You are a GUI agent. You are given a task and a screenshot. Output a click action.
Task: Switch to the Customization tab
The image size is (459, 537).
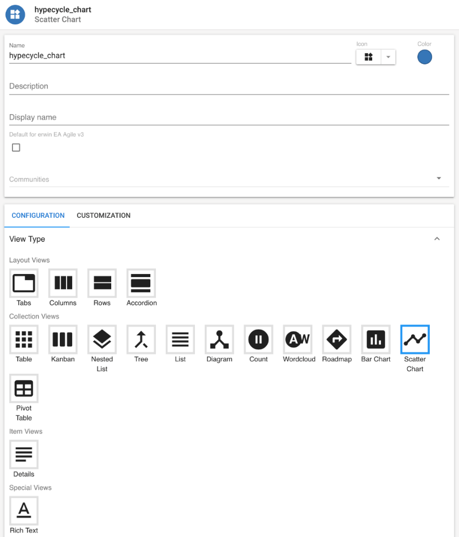click(x=103, y=215)
